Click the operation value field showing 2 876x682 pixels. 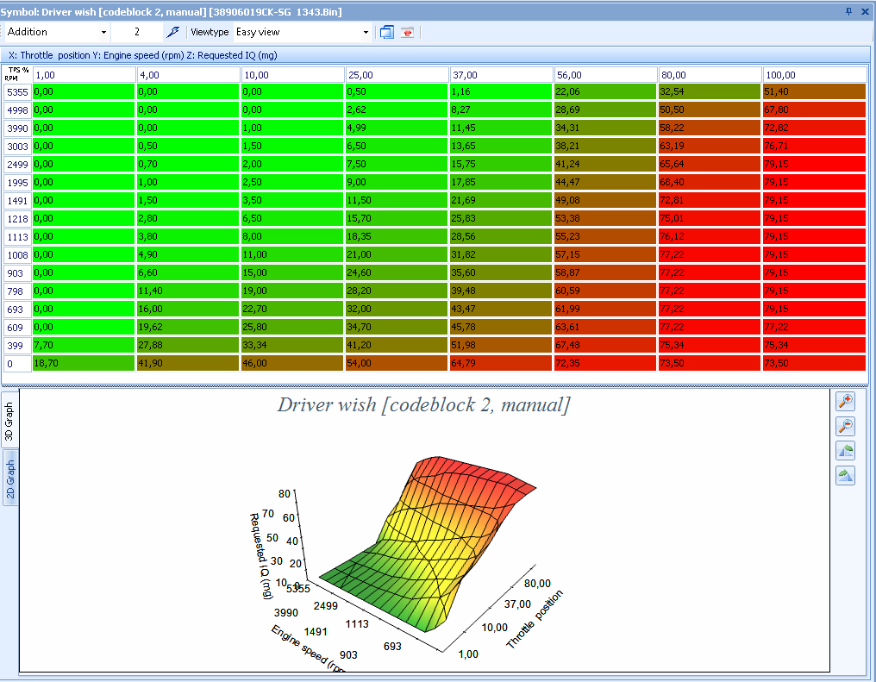point(137,32)
